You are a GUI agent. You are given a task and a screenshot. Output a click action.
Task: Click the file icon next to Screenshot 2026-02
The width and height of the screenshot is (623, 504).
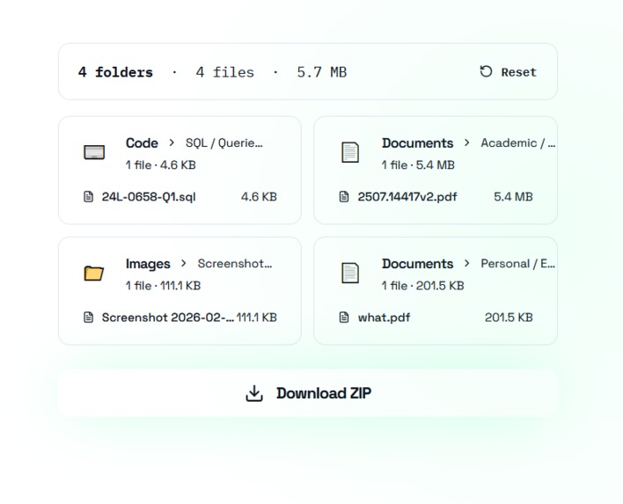[88, 318]
